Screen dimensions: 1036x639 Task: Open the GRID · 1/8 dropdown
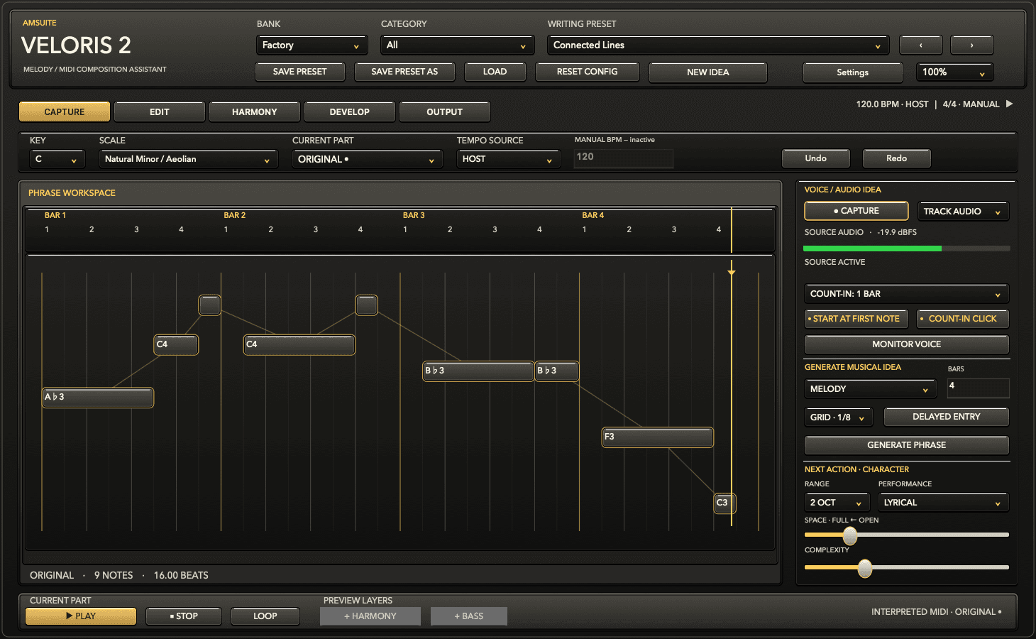[838, 417]
